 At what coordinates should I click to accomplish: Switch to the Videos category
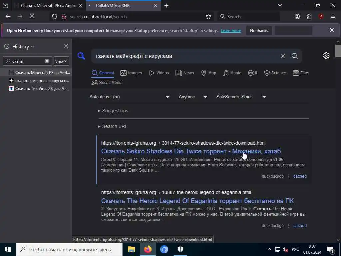[x=159, y=73]
